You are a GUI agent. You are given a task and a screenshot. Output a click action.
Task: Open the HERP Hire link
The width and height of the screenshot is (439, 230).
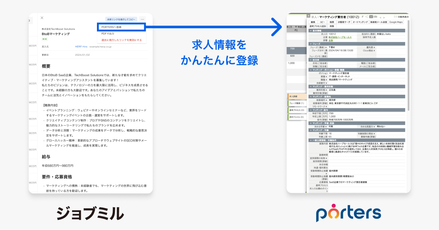click(81, 47)
